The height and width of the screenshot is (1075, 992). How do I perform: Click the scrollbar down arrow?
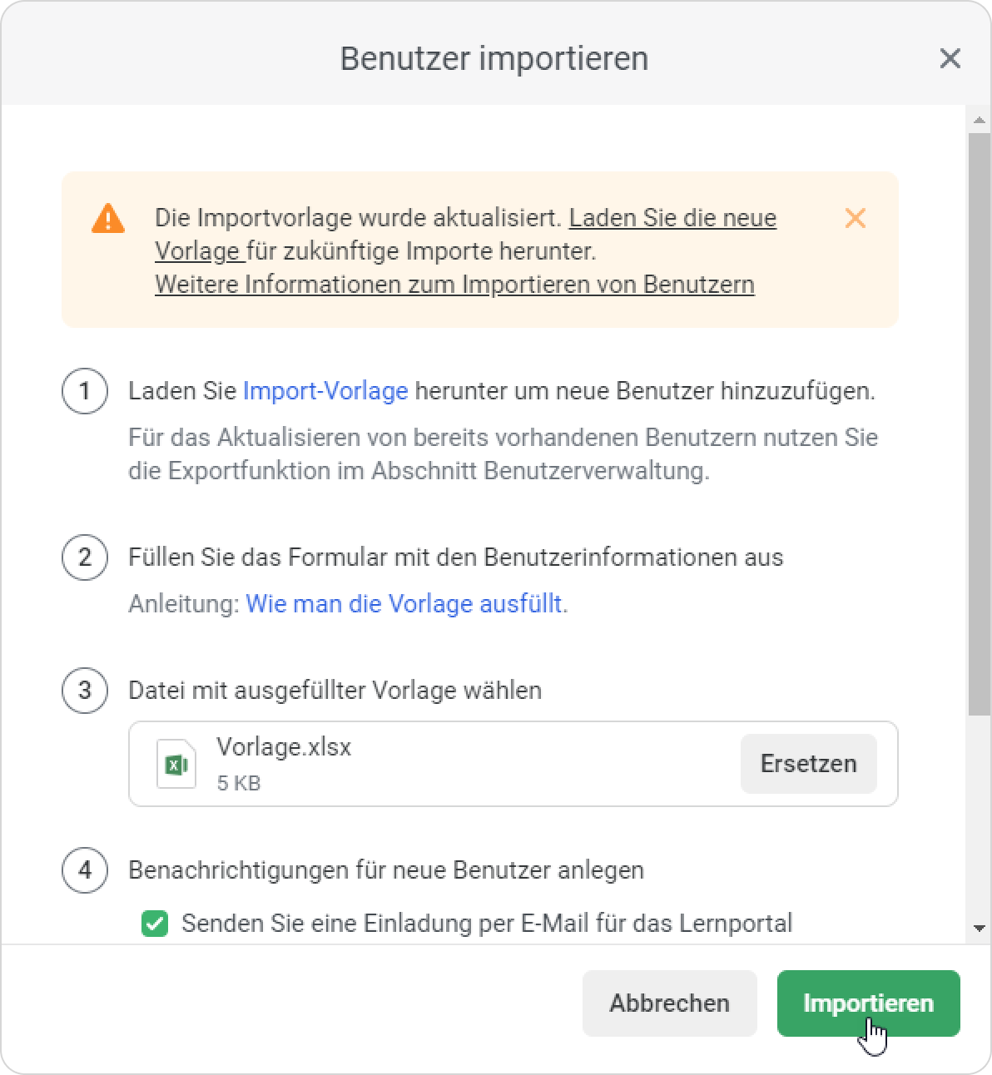coord(979,928)
